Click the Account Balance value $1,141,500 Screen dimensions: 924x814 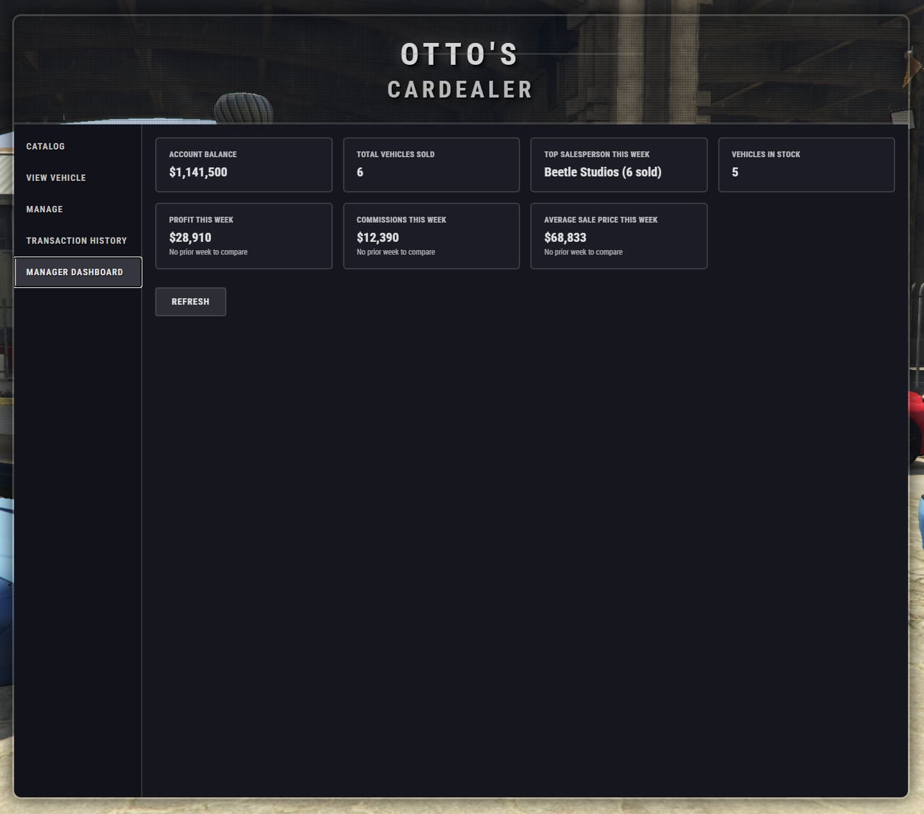tap(198, 172)
